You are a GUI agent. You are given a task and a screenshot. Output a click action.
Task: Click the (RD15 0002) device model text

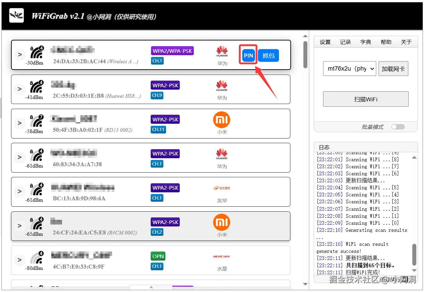click(118, 130)
